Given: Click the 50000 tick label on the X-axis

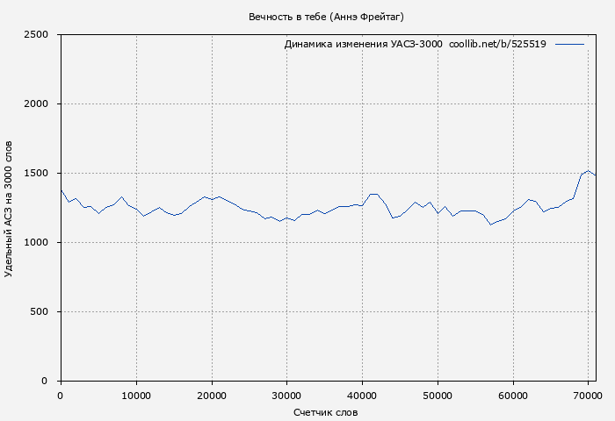Looking at the screenshot, I should click(x=438, y=396).
